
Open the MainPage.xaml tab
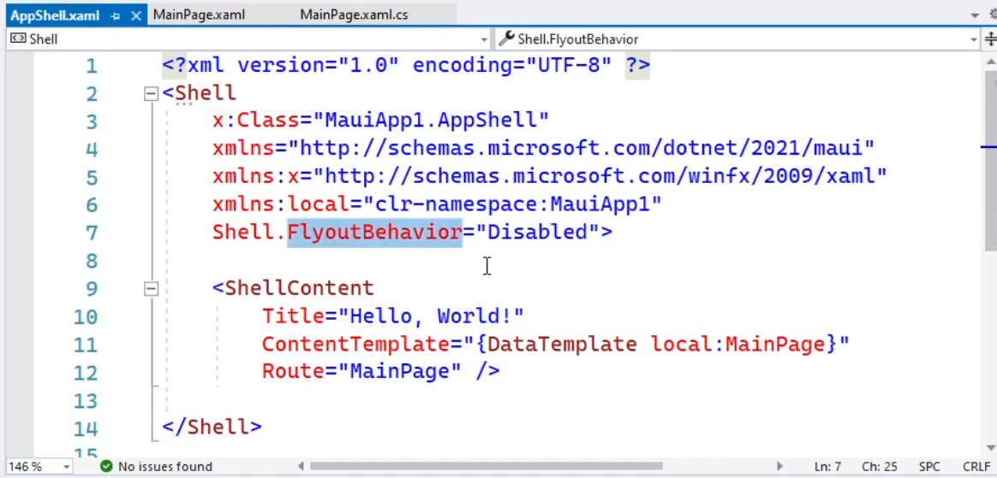click(x=199, y=15)
